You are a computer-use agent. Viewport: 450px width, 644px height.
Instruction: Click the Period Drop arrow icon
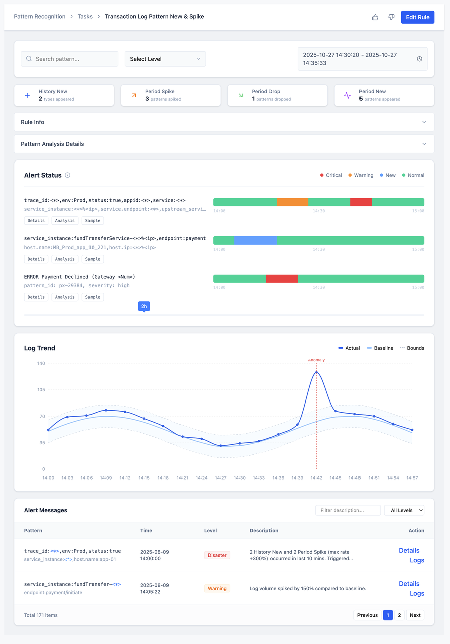coord(240,95)
